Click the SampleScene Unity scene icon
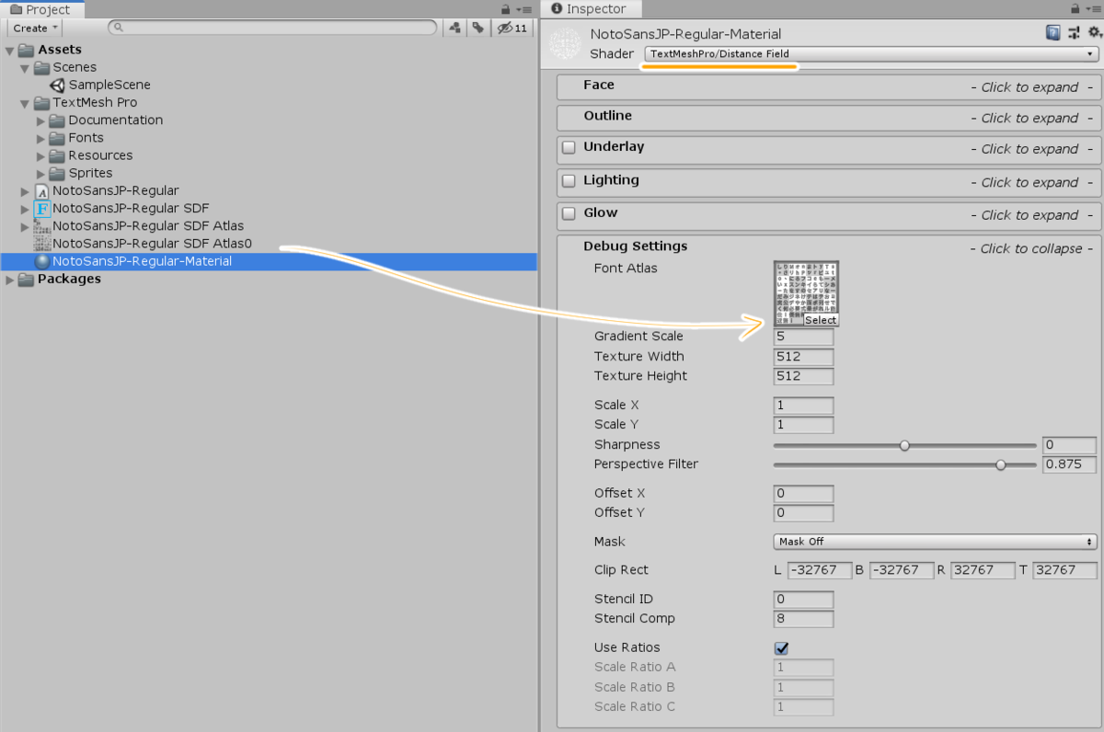 point(58,85)
